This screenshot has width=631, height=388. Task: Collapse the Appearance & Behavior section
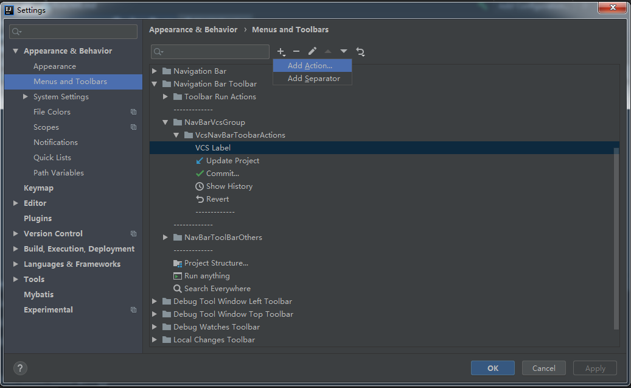tap(16, 51)
